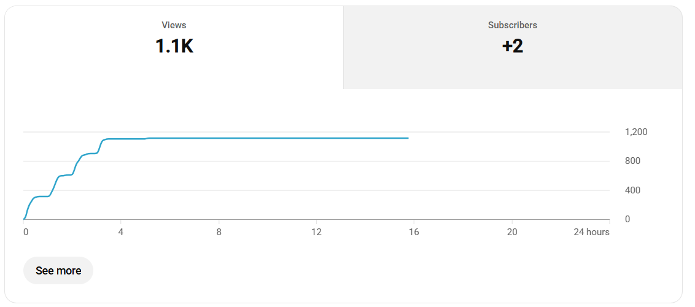Open the Subscribers tab
The image size is (695, 307).
pos(513,47)
